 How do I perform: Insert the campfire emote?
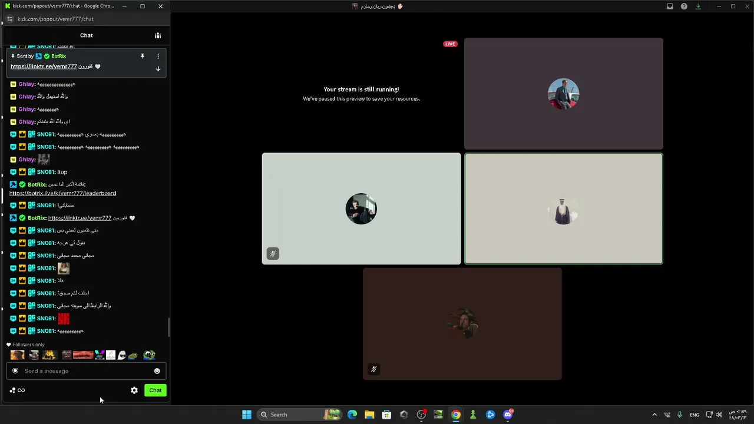pos(49,355)
